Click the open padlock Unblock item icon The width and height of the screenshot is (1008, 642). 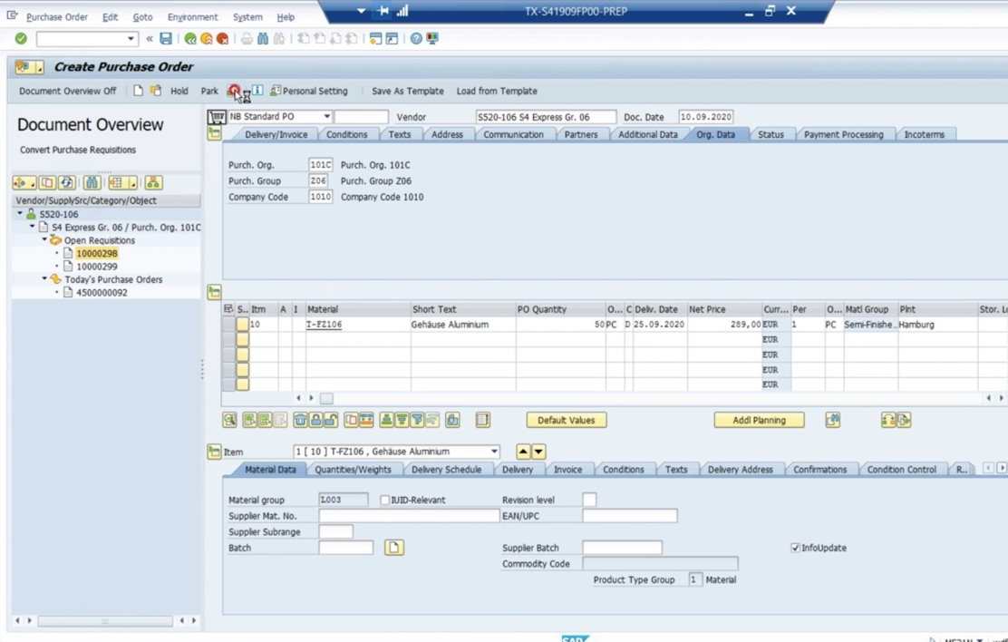331,420
